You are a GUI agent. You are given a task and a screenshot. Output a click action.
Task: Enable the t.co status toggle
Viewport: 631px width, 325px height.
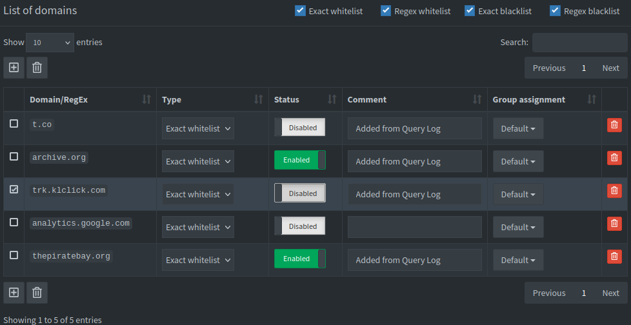pos(300,128)
